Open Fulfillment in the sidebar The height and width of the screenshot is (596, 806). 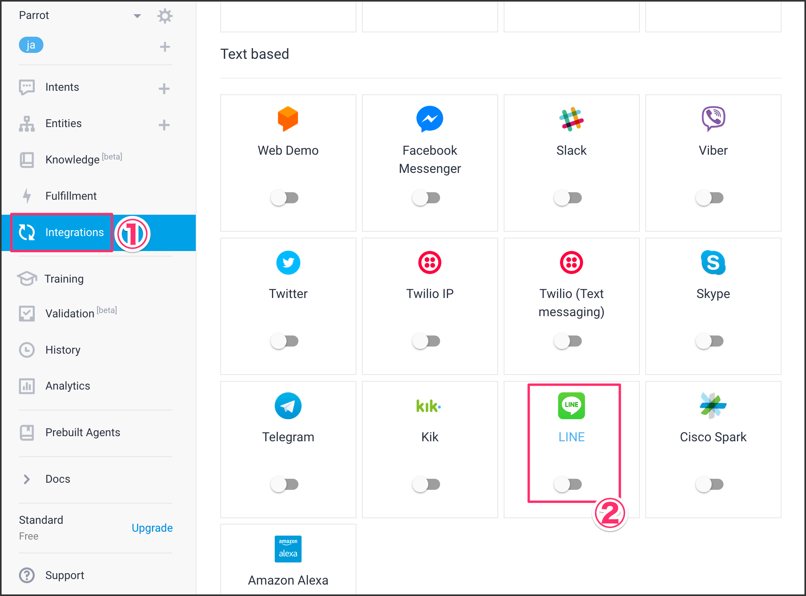click(71, 196)
